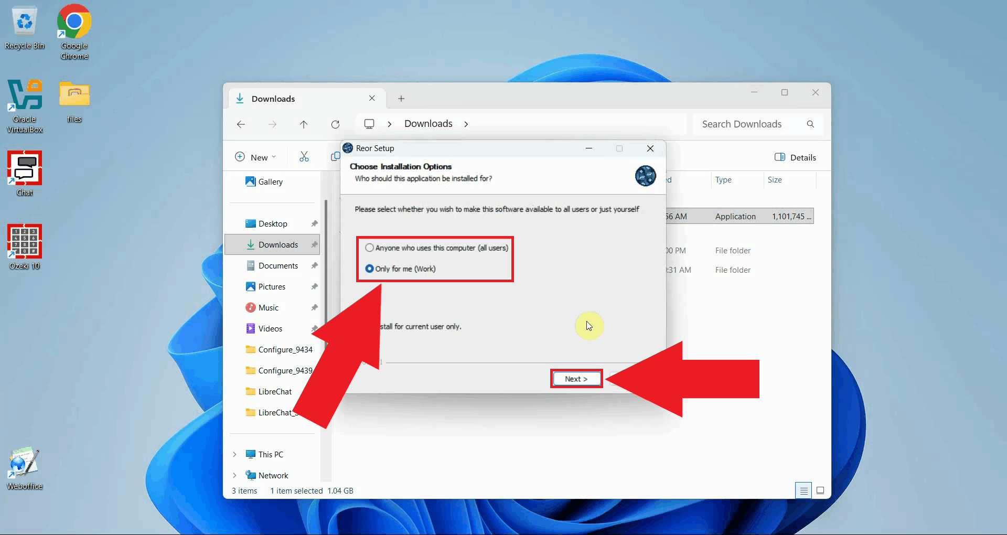Open LibreChat folder in sidebar
This screenshot has height=535, width=1007.
[269, 391]
